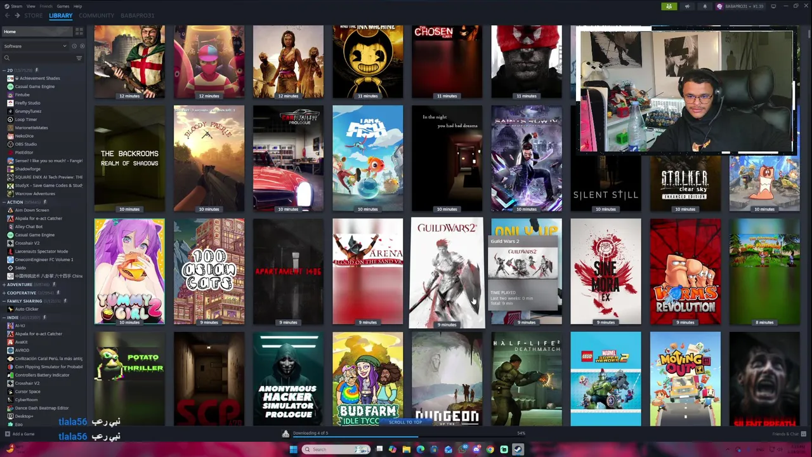812x457 pixels.
Task: Collapse the ACTION collection
Action: (4, 202)
